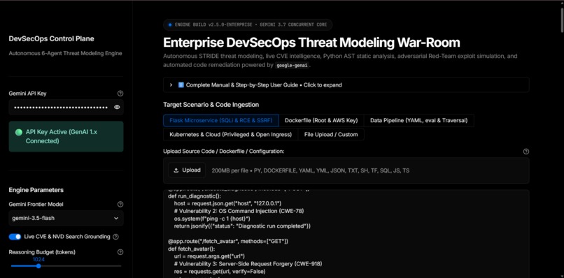
Task: Show the Gemini API key with eye icon
Action: (x=117, y=107)
